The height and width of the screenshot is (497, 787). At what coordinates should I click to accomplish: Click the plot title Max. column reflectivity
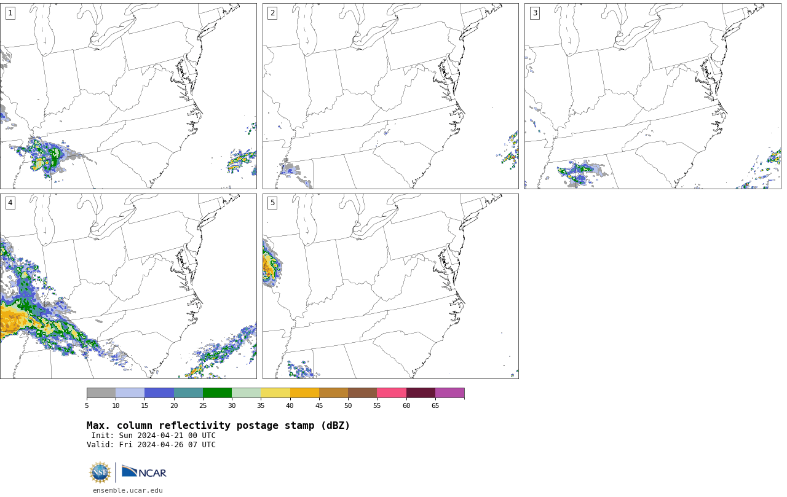coord(218,426)
